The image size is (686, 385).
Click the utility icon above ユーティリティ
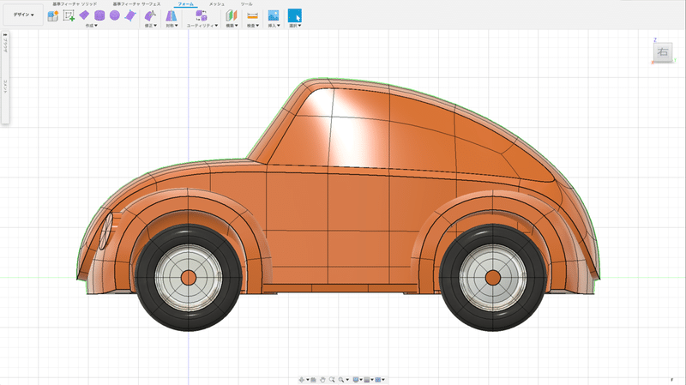[201, 15]
